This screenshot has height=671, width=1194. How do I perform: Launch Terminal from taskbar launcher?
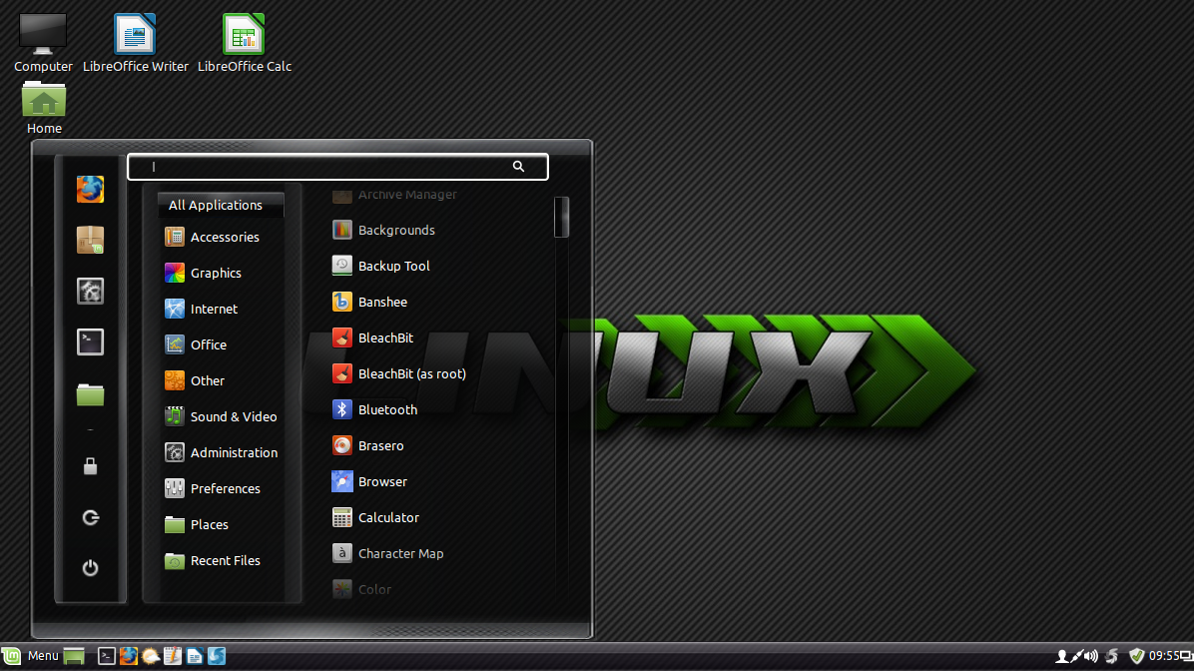tap(107, 656)
